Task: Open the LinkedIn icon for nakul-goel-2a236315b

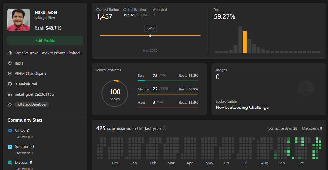Action: point(10,94)
